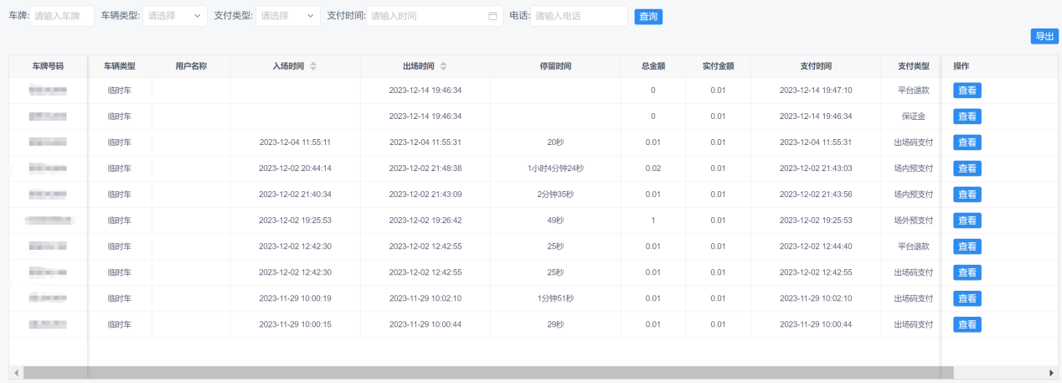Click the horizontal scrollbar's left arrow
The height and width of the screenshot is (383, 1062).
(x=14, y=372)
